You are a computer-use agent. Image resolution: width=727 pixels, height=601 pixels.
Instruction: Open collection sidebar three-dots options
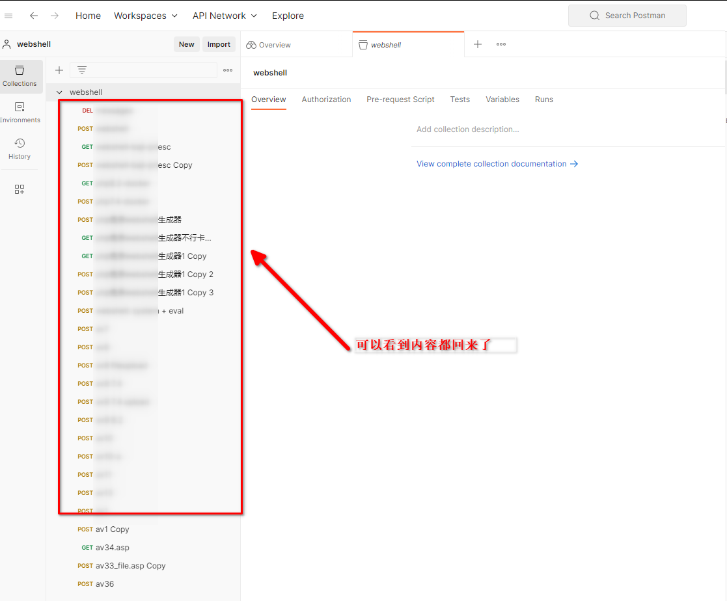pos(228,70)
